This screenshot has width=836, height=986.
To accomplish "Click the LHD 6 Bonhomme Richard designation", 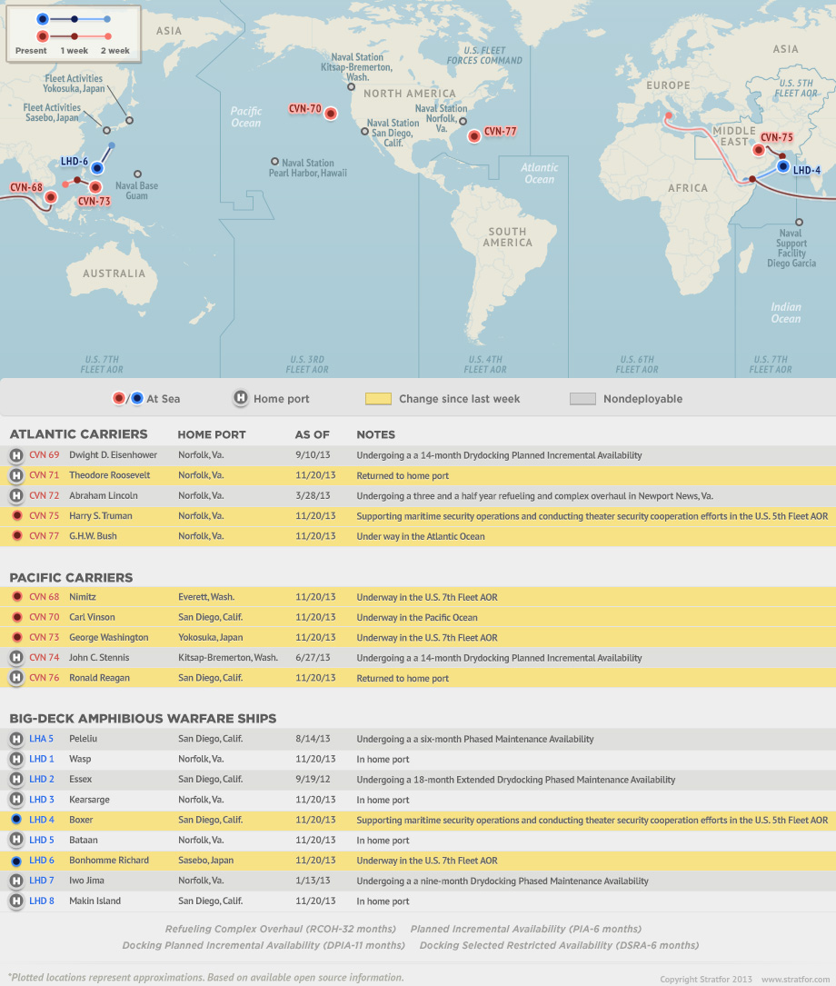I will (42, 861).
